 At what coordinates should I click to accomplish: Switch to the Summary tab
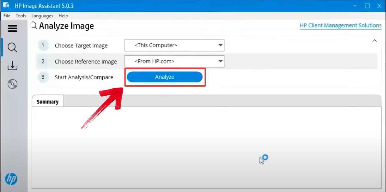48,102
